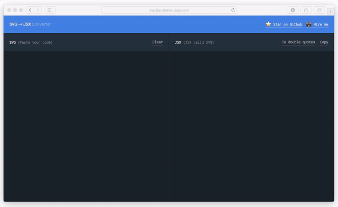Add a new tab with the plus icon
Image resolution: width=338 pixels, height=207 pixels.
(331, 12)
